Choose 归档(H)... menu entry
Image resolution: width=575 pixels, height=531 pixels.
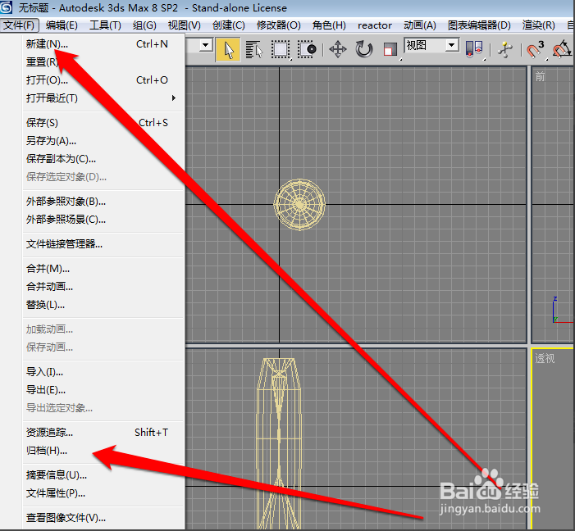[103, 451]
